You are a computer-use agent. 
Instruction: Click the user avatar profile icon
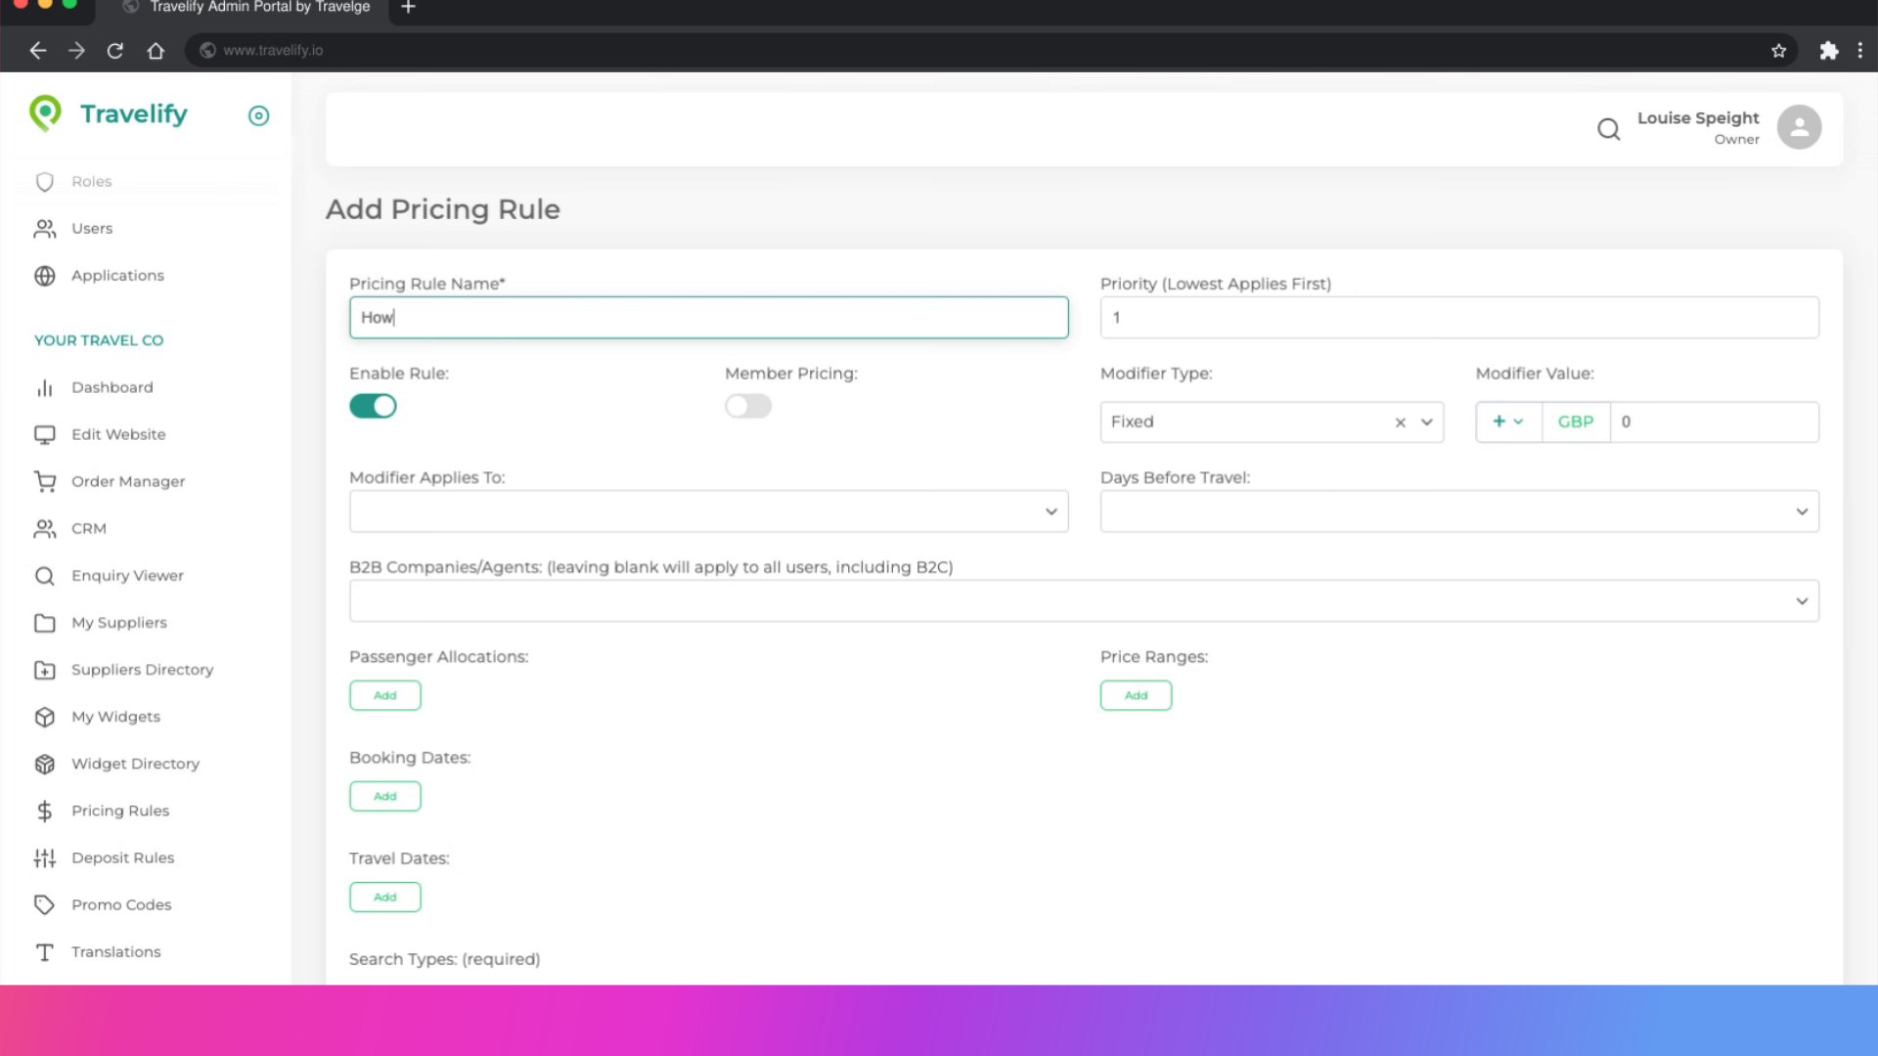[x=1799, y=127]
